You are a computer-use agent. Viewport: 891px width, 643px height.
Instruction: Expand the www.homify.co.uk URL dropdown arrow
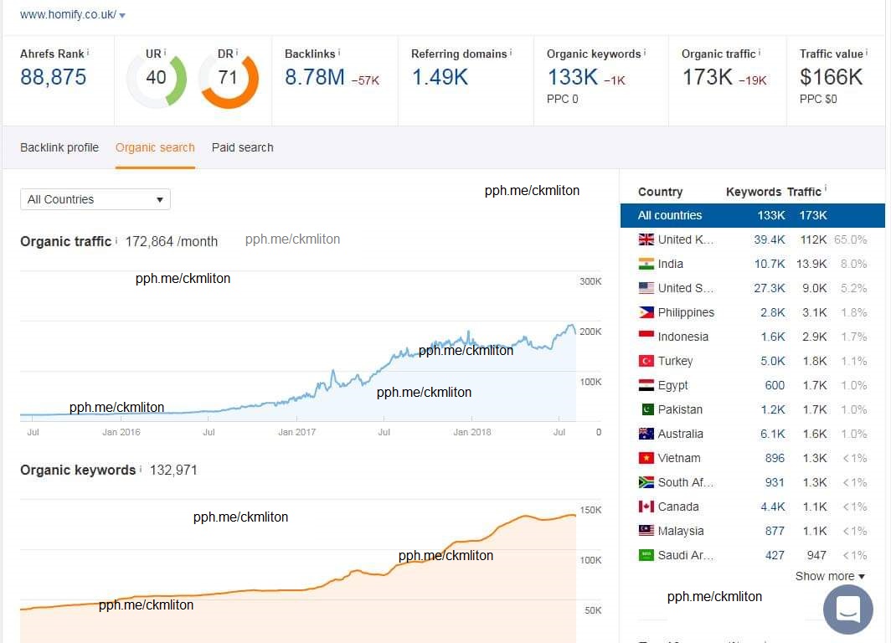(x=122, y=16)
